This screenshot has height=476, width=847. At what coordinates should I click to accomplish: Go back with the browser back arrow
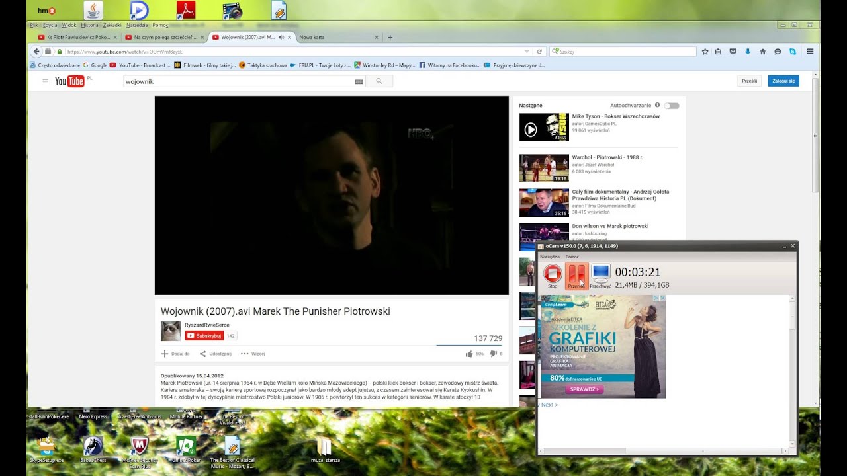tap(37, 52)
